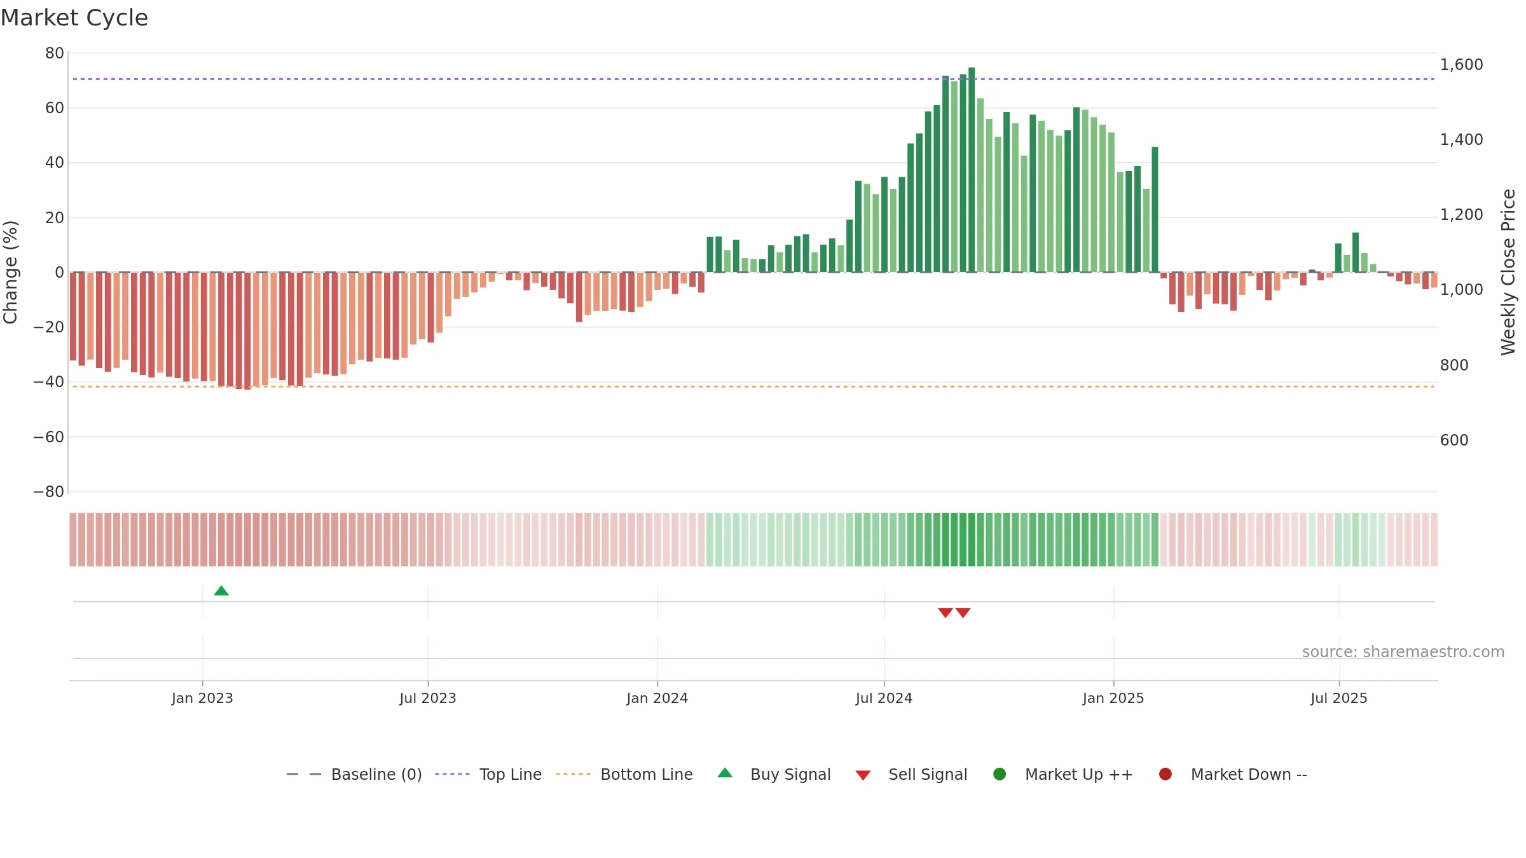Click the 80 tick on Change axis

pyautogui.click(x=55, y=53)
